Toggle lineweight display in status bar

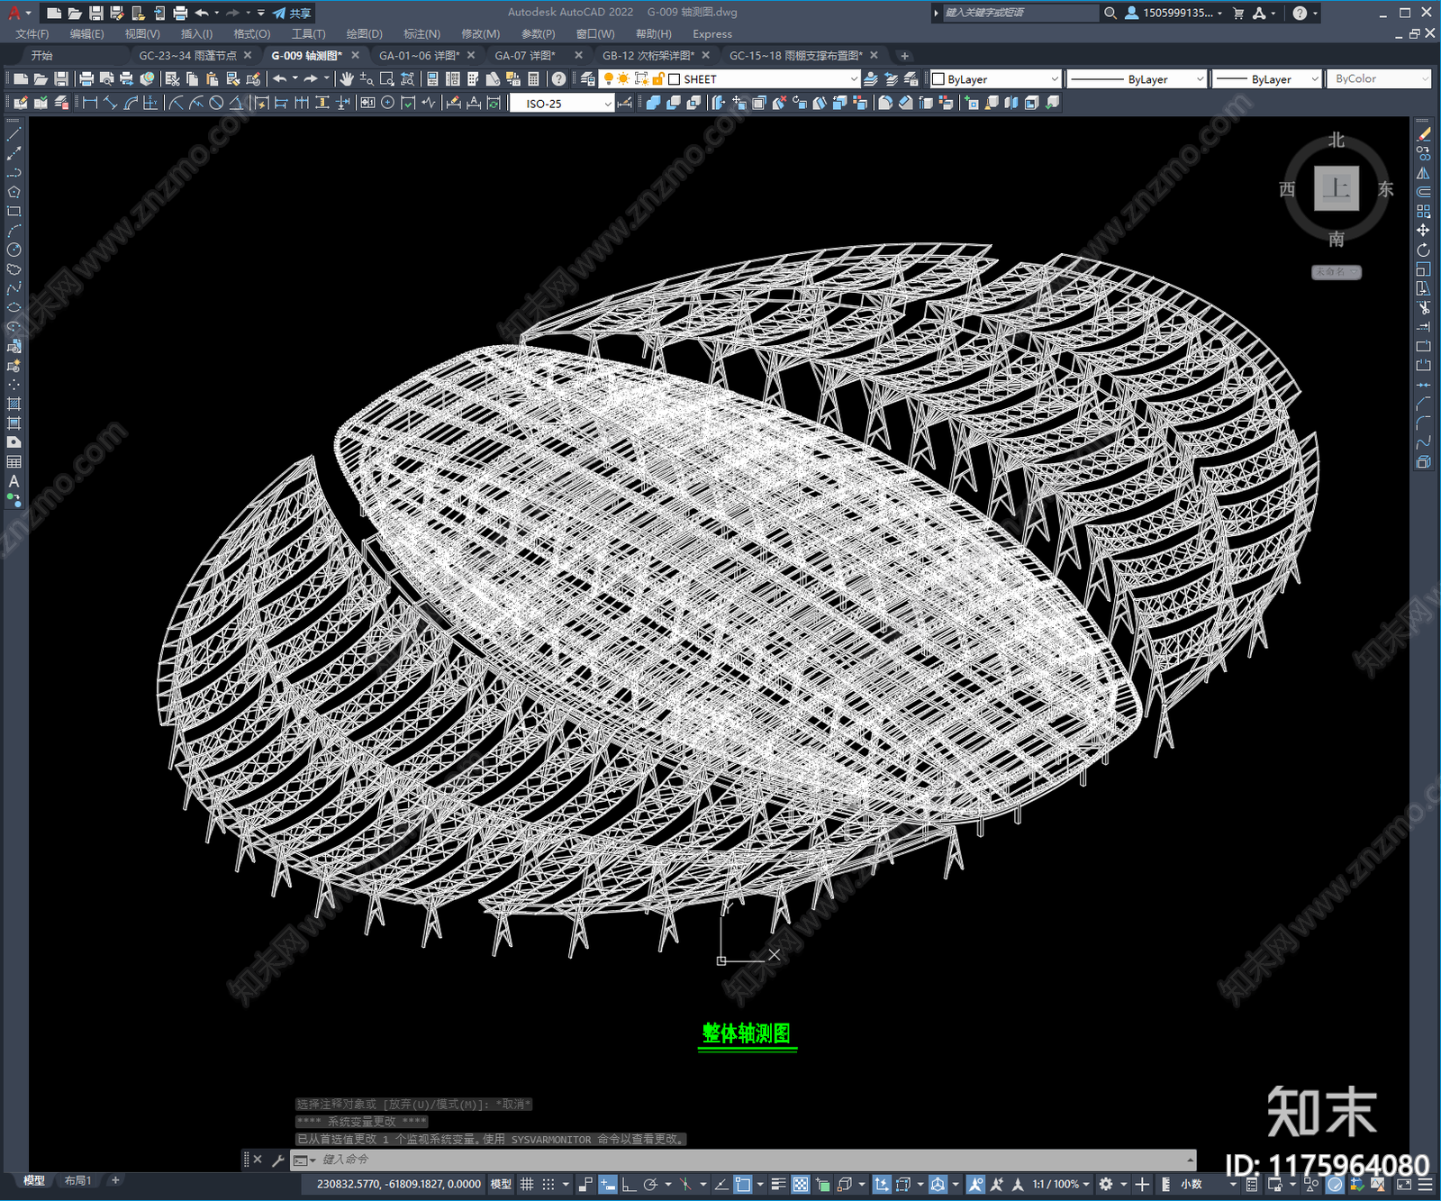[x=778, y=1184]
